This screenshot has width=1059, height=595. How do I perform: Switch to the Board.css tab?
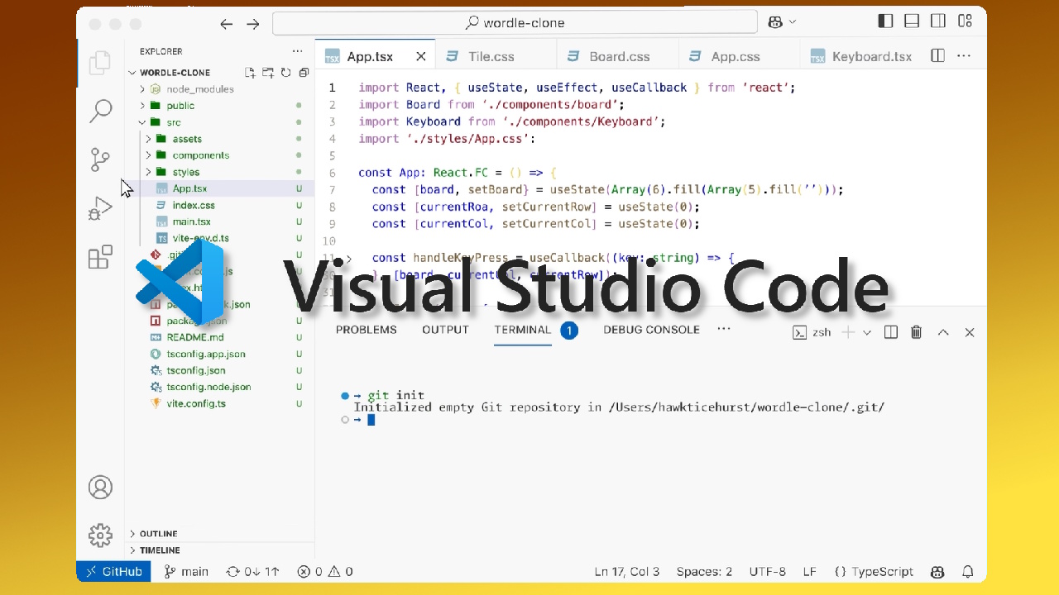point(617,55)
